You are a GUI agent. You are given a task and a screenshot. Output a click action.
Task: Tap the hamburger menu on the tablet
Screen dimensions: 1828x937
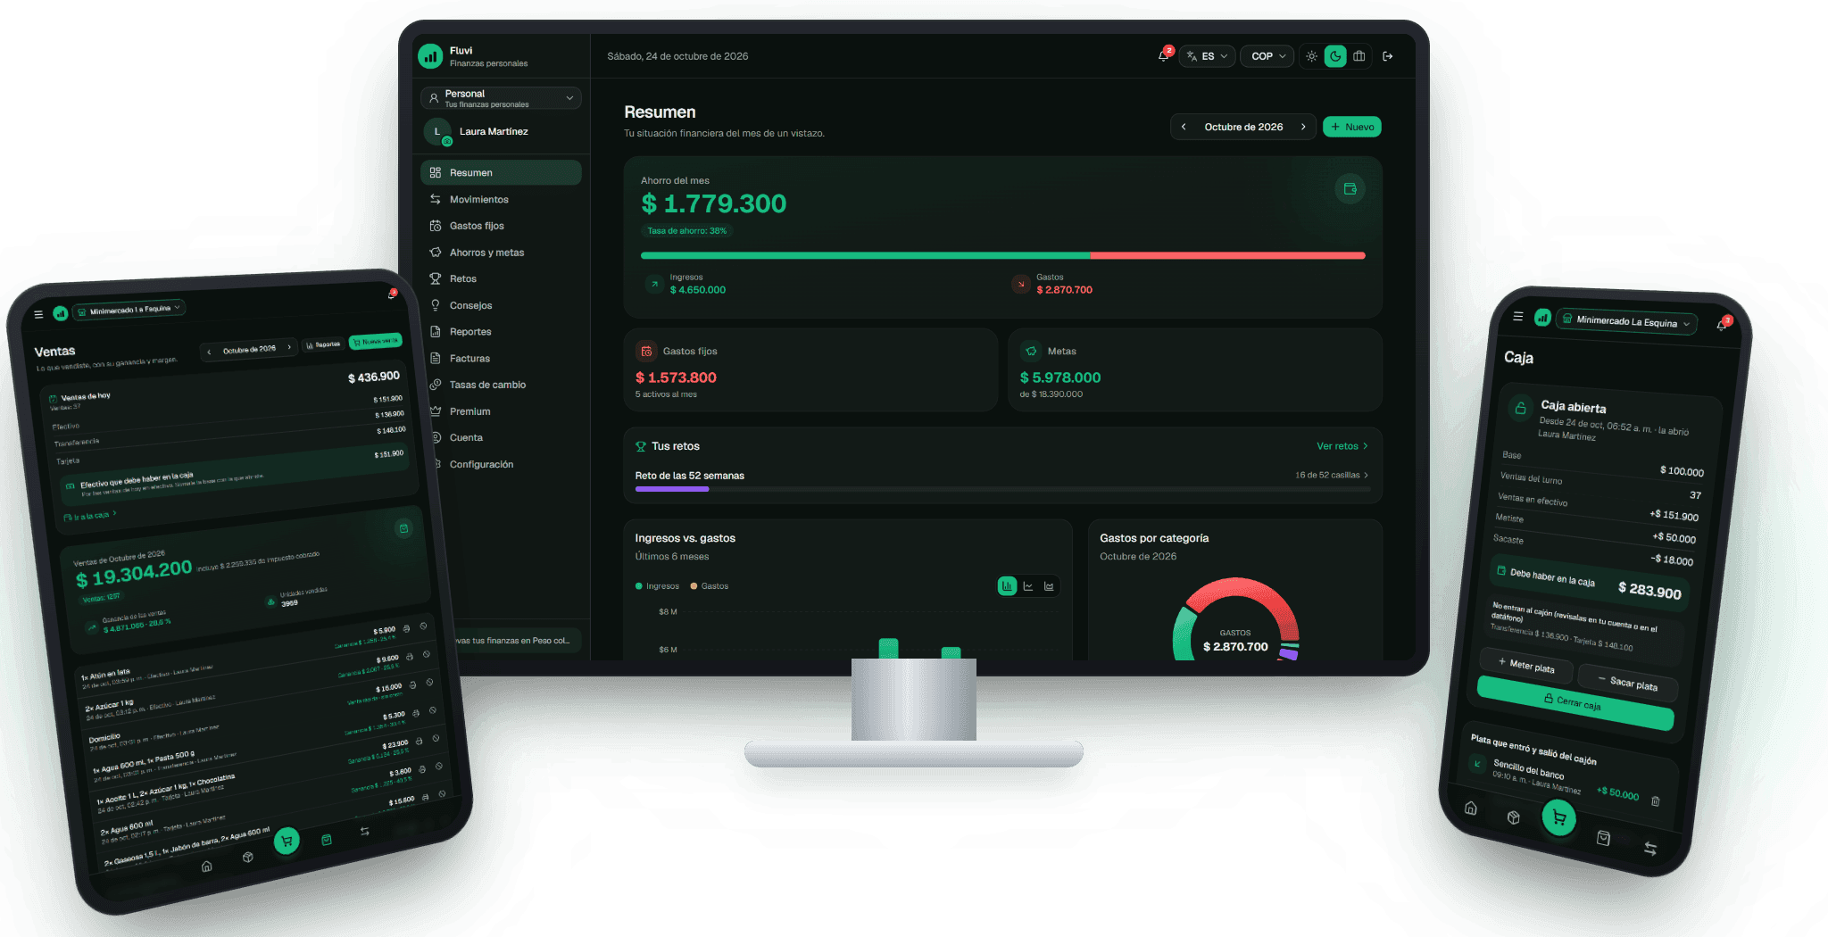[x=38, y=314]
